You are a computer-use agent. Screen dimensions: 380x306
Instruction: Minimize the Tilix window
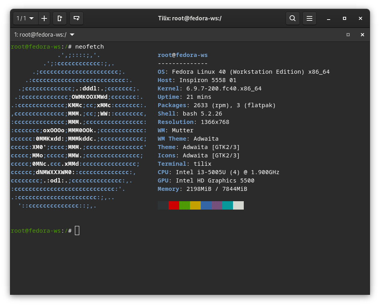pyautogui.click(x=328, y=19)
